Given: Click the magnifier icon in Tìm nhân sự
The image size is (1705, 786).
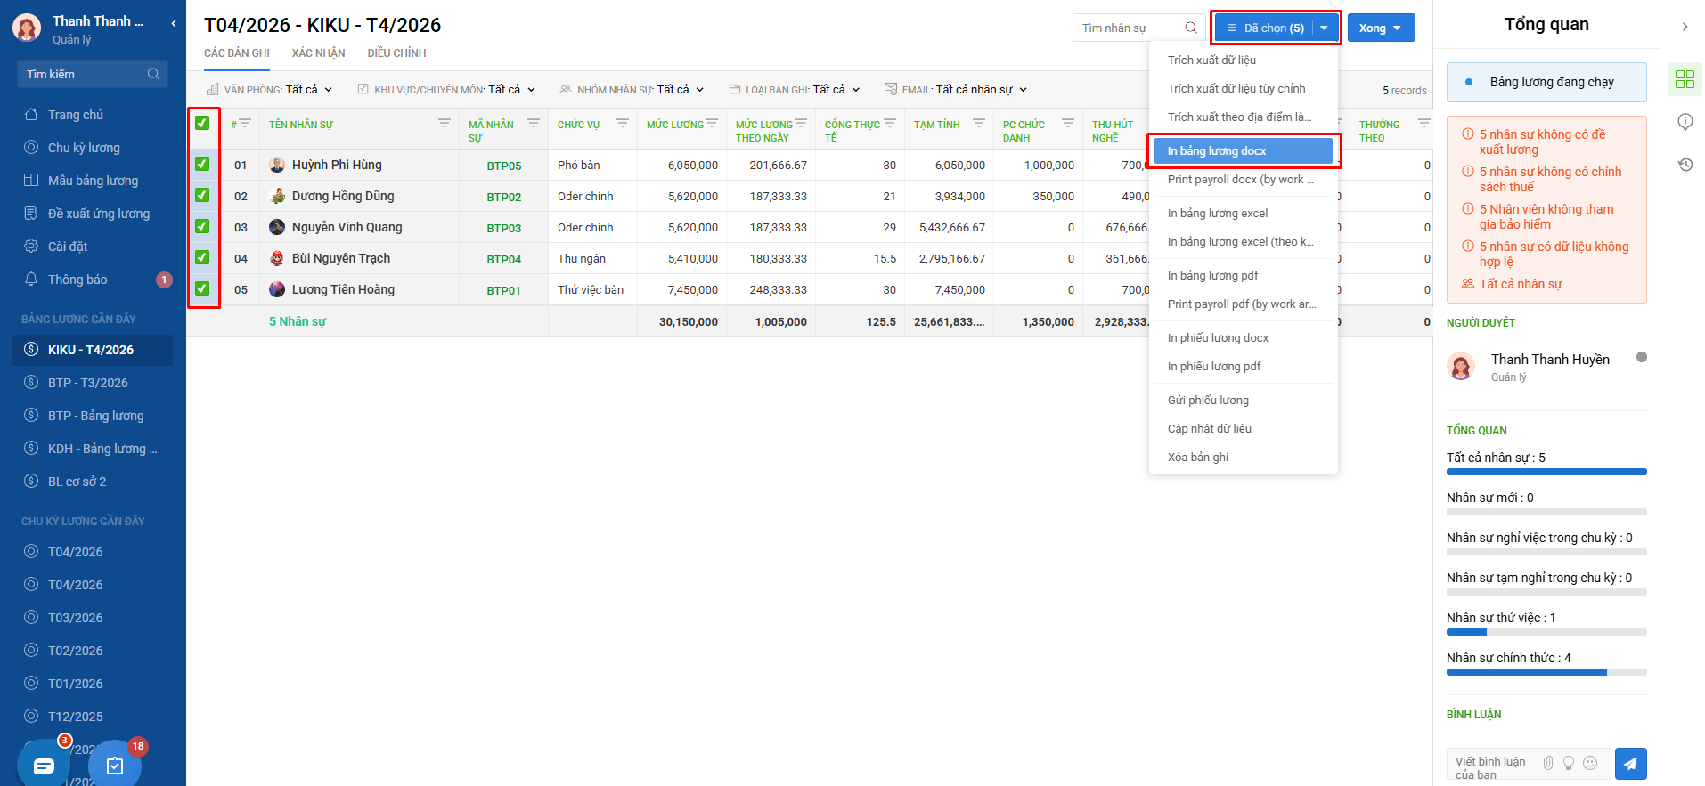Looking at the screenshot, I should (1191, 28).
